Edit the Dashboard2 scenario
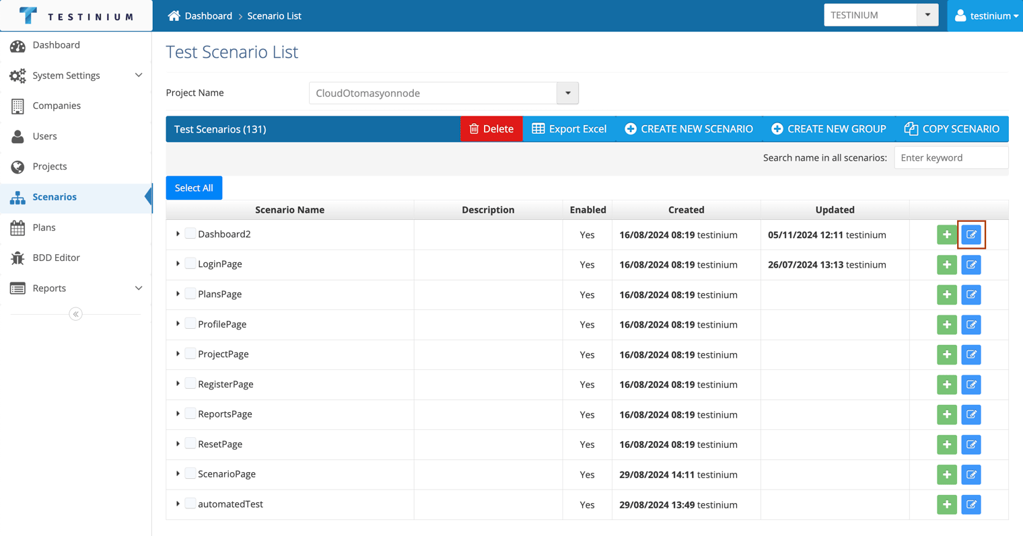Screen dimensions: 1023x536 [x=971, y=235]
